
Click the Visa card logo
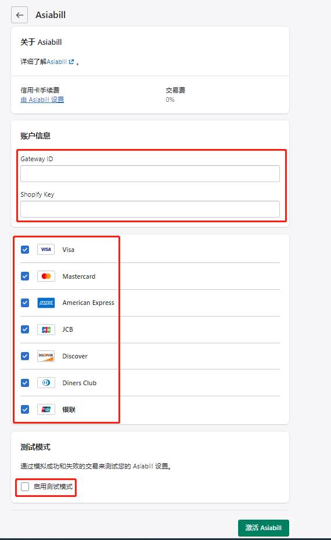[46, 249]
